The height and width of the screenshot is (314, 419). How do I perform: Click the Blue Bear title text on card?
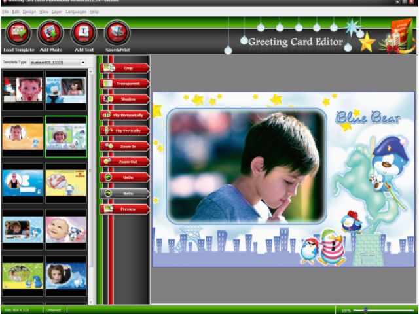point(368,118)
